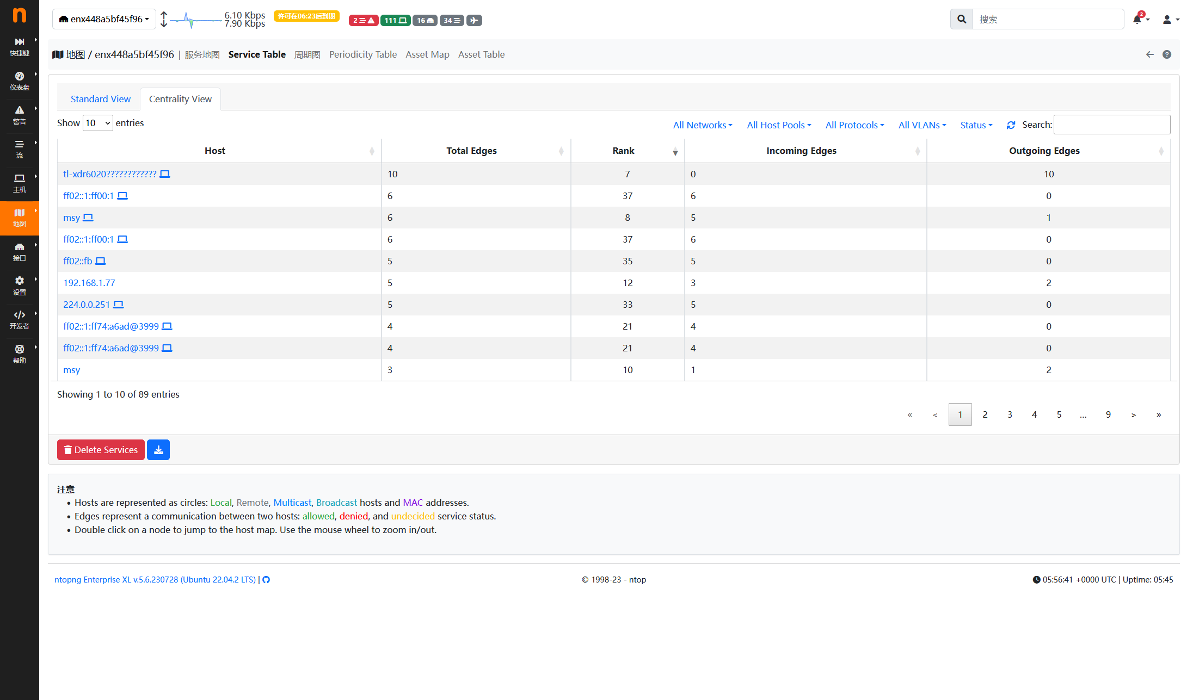Click the laptop icon beside 224.0.0.251
Viewport: 1193px width, 700px height.
tap(119, 305)
